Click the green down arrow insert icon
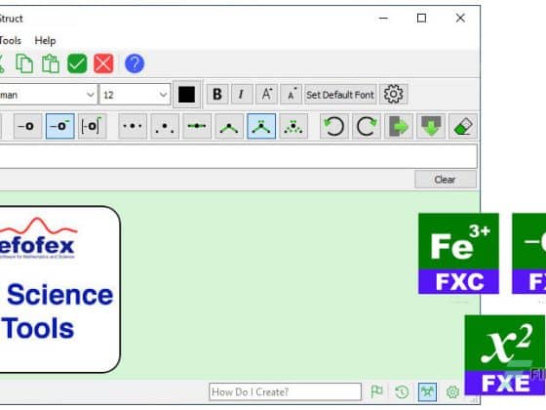 coord(431,126)
